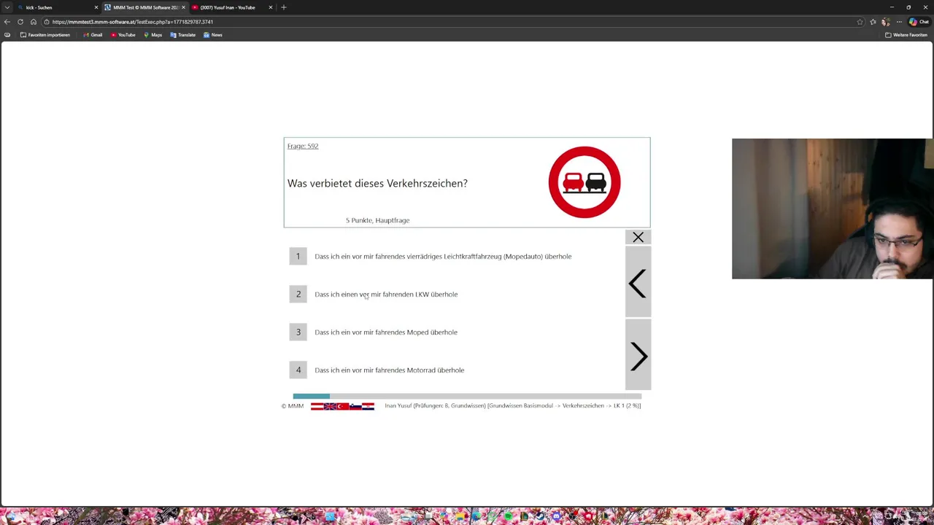
Task: Click the site info lock icon
Action: point(47,22)
